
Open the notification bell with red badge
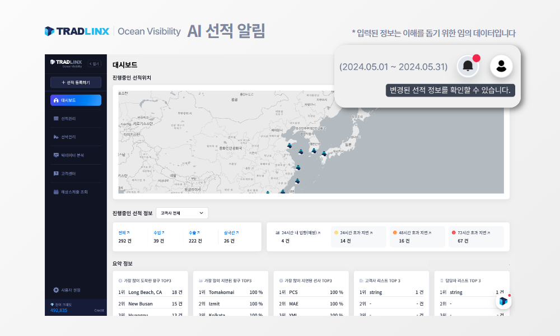pos(468,66)
